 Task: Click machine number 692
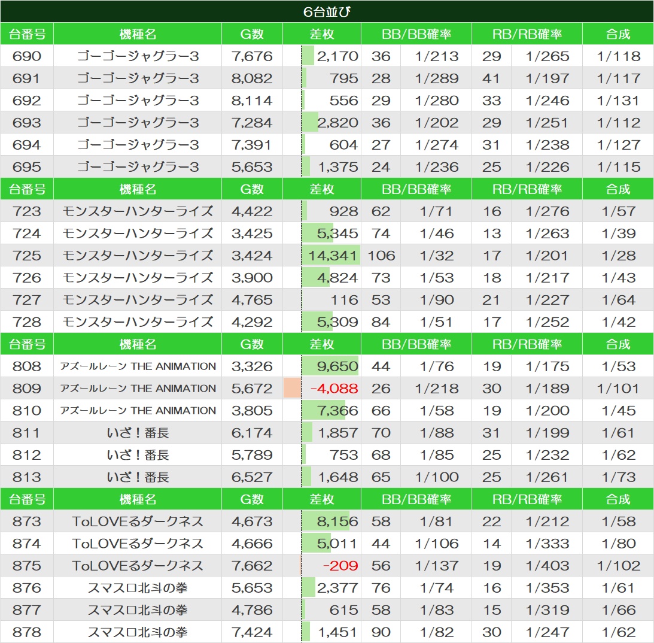[x=27, y=100]
